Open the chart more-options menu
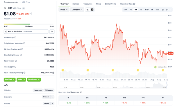Screen dimensions: 175x107 pyautogui.click(x=171, y=10)
